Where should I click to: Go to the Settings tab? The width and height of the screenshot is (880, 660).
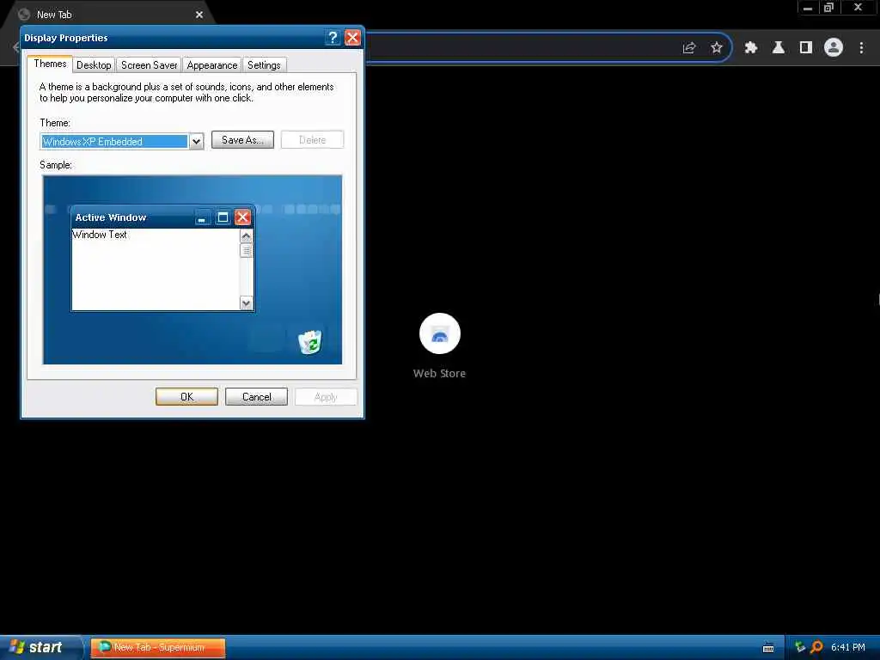pyautogui.click(x=264, y=65)
